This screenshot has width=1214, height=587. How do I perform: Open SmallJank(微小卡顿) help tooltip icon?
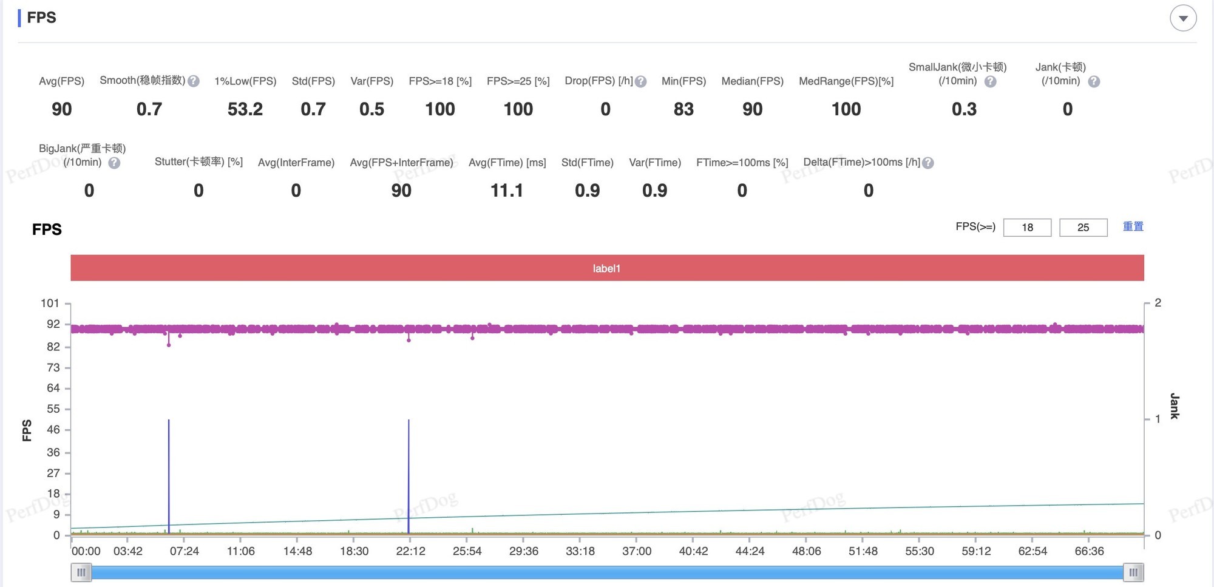coord(990,81)
